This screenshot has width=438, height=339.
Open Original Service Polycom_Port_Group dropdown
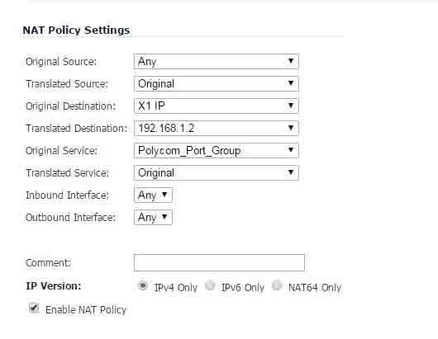pyautogui.click(x=216, y=151)
